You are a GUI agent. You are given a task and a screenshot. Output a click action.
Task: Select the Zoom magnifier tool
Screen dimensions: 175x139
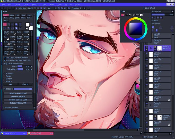pyautogui.click(x=9, y=28)
